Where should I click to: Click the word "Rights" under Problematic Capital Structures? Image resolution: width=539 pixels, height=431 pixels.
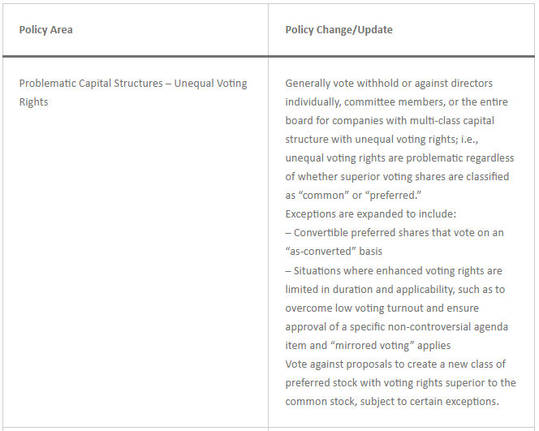pyautogui.click(x=34, y=102)
